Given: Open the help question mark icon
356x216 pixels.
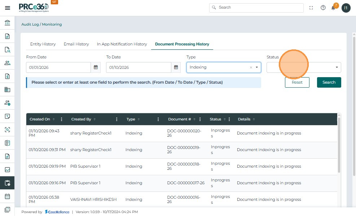Looking at the screenshot, I should pos(323,8).
